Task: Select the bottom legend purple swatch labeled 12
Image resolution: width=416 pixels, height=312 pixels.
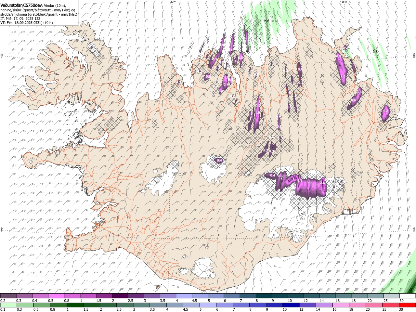Action: tap(307, 305)
